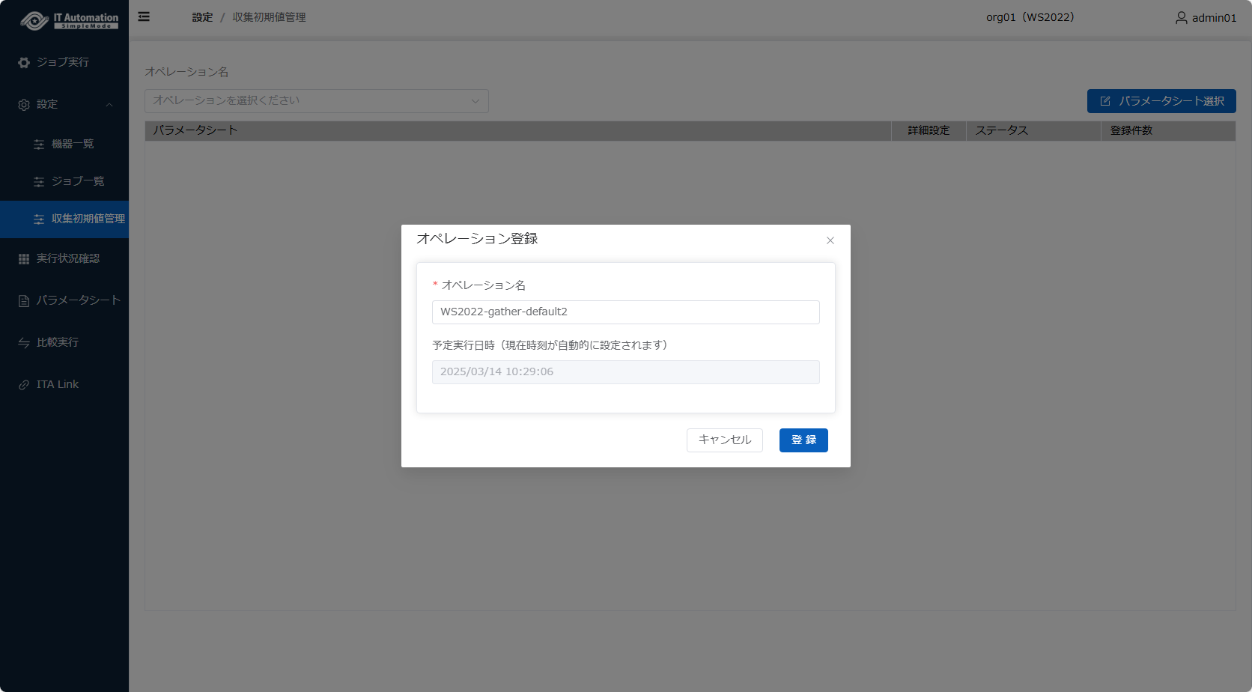Image resolution: width=1252 pixels, height=692 pixels.
Task: Click the gear icon beside ジョブ実行
Action: [24, 63]
